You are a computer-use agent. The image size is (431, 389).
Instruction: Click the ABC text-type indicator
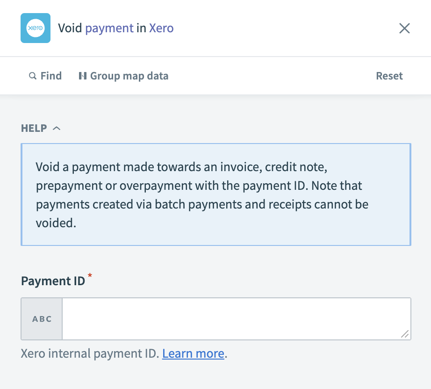click(41, 319)
